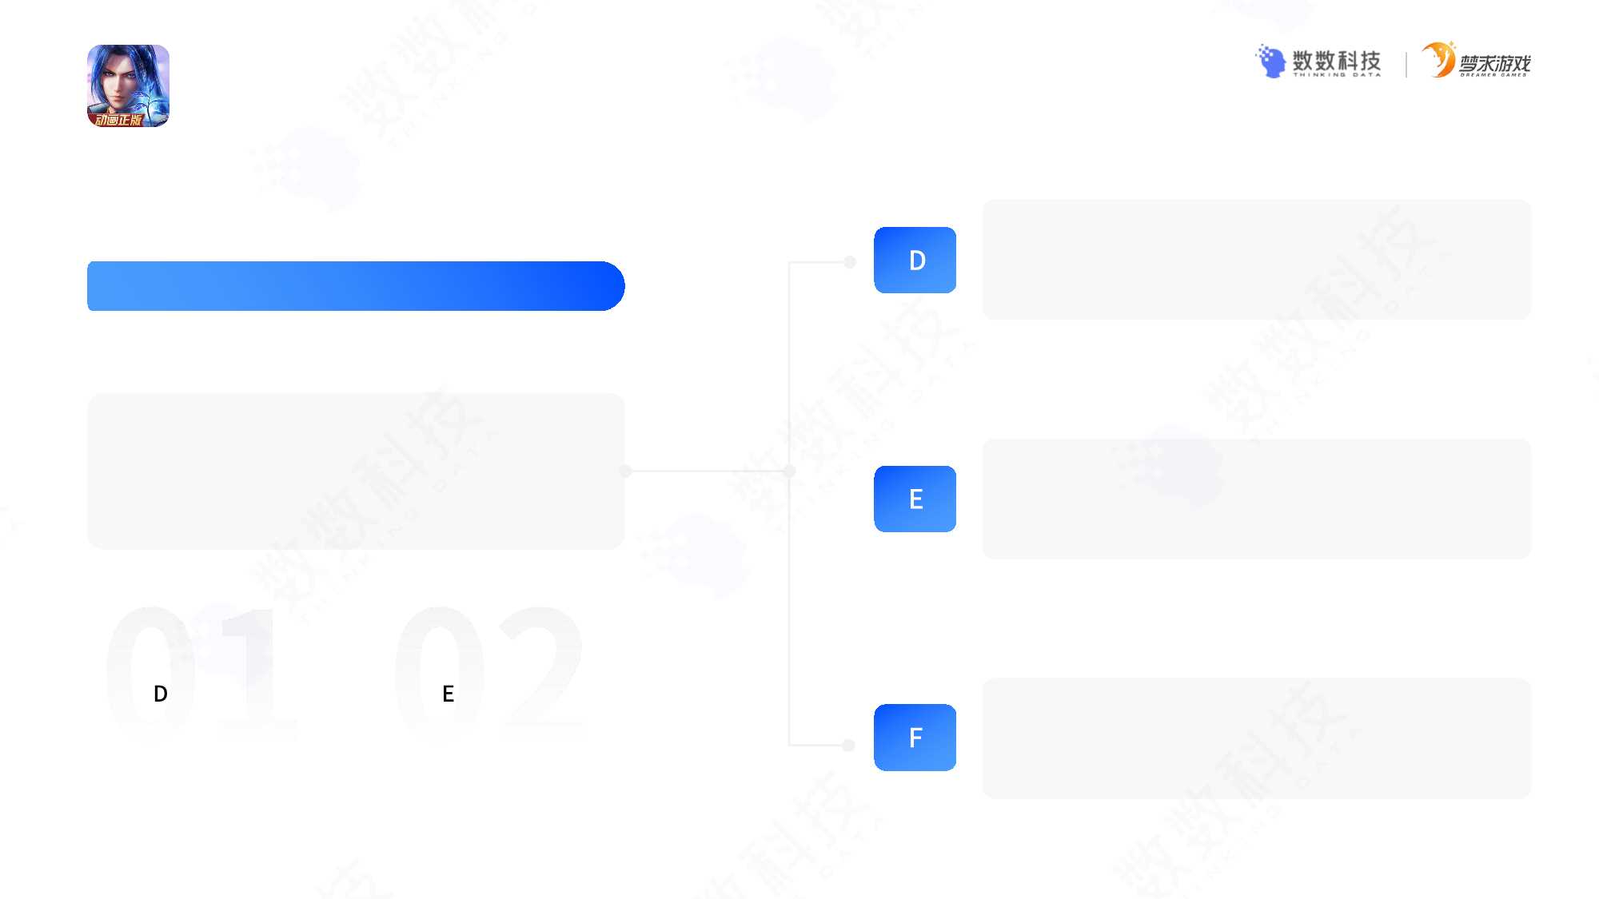
Task: Click the connector dot left of D badge
Action: click(x=850, y=262)
